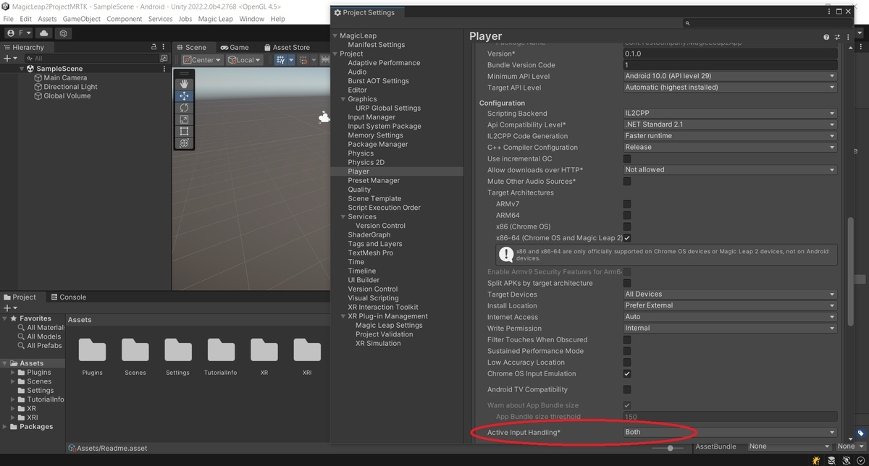Open Minimum API Level dropdown

coord(730,76)
